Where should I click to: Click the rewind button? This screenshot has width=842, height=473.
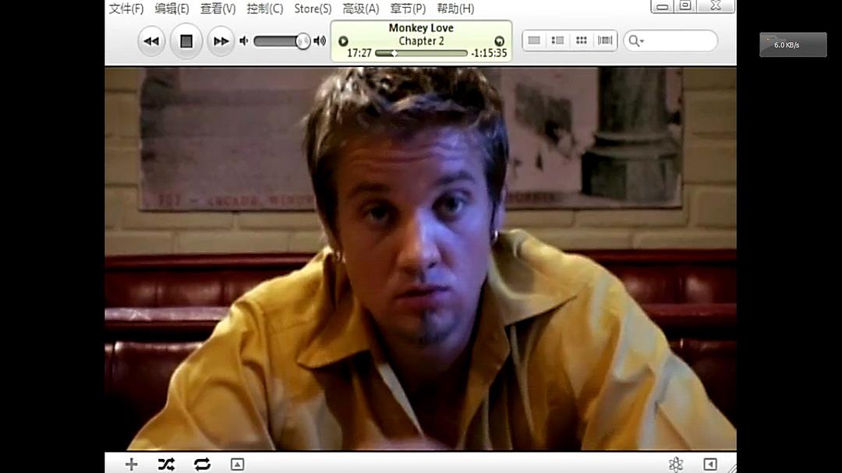151,41
